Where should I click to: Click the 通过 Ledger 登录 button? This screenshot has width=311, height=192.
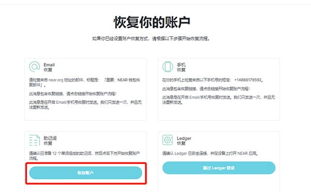point(219,168)
